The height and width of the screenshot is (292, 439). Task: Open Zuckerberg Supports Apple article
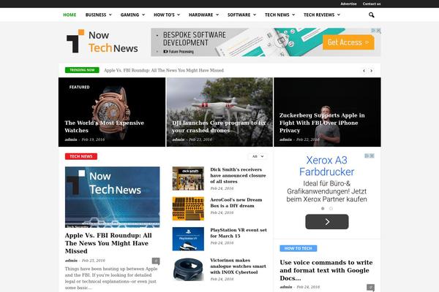[322, 123]
